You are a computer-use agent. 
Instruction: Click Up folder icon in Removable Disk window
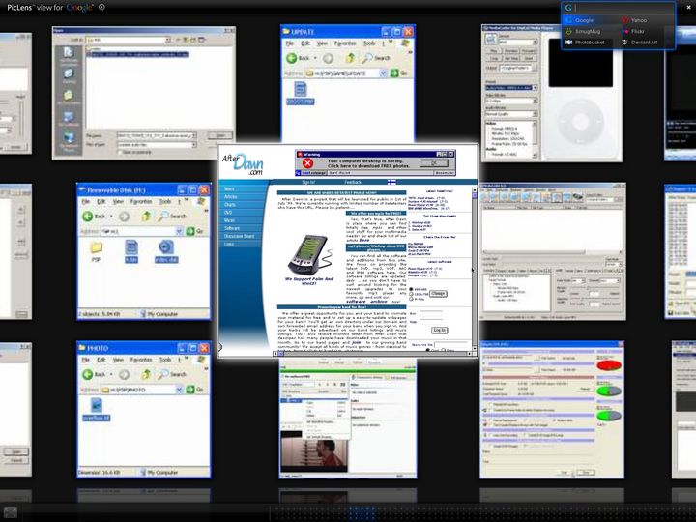click(x=147, y=217)
